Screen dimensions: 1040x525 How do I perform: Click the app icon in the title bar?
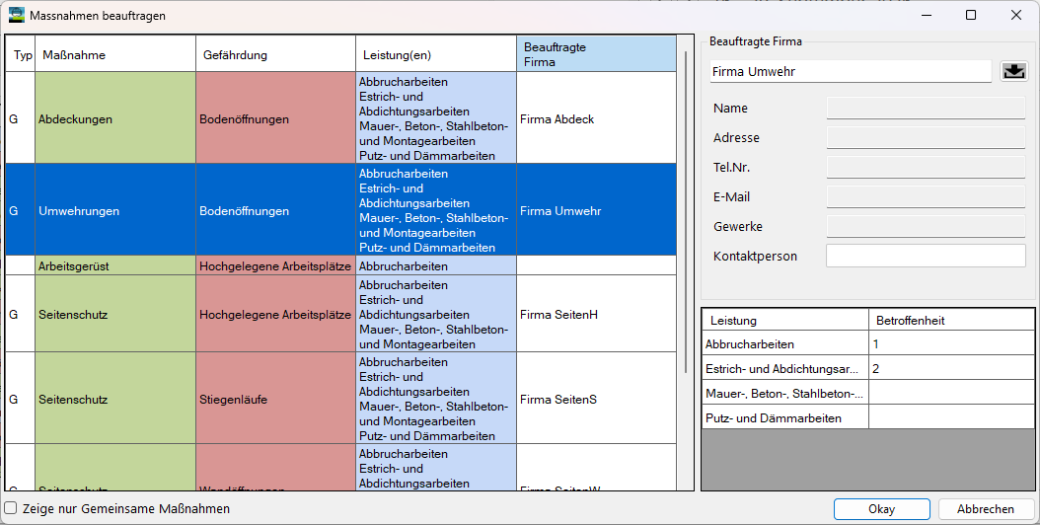pos(17,15)
